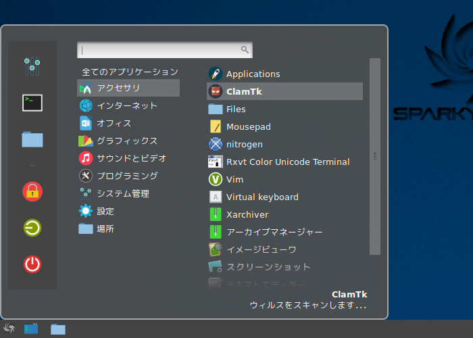
Task: Open the Applications entry
Action: (x=284, y=74)
